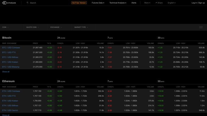The width and height of the screenshot is (207, 116).
Task: Open ETH / USD Coinbase pair
Action: [x=11, y=91]
